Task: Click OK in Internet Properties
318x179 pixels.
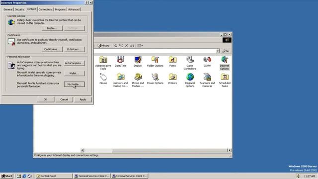Action: [45, 99]
